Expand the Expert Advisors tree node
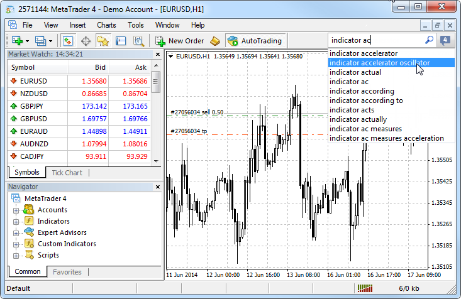 coord(16,233)
